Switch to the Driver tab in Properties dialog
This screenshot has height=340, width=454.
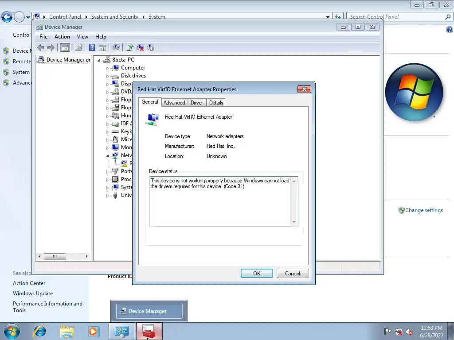pos(197,103)
